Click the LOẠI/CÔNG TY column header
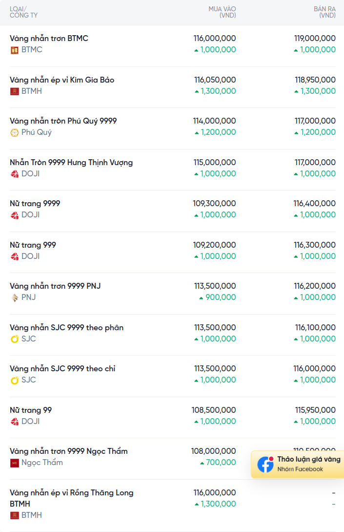Viewport: 344px width, 532px height. (x=23, y=12)
